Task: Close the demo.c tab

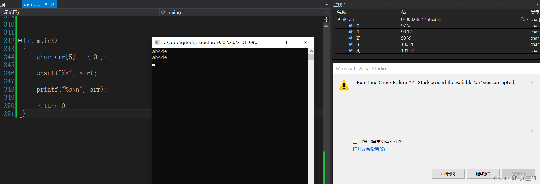Action: (53, 4)
